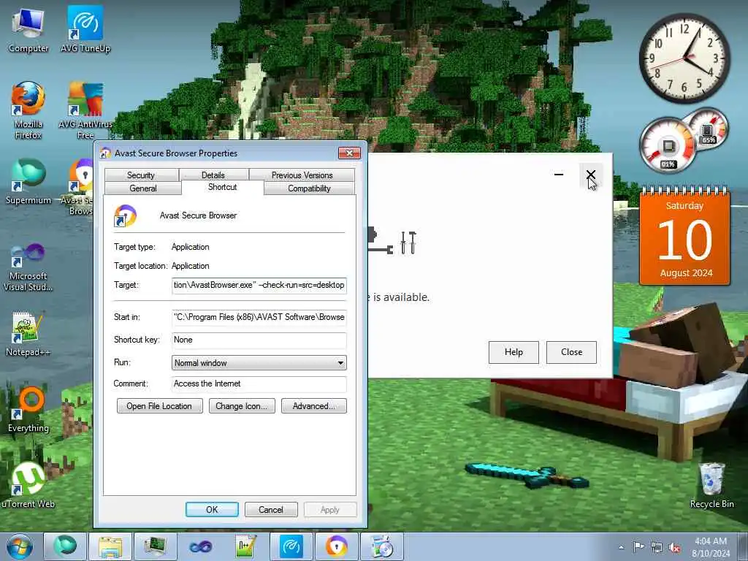The height and width of the screenshot is (561, 748).
Task: Select the Shortcut tab
Action: pos(222,187)
